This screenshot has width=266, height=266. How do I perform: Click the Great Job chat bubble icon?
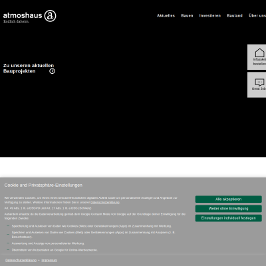click(259, 82)
